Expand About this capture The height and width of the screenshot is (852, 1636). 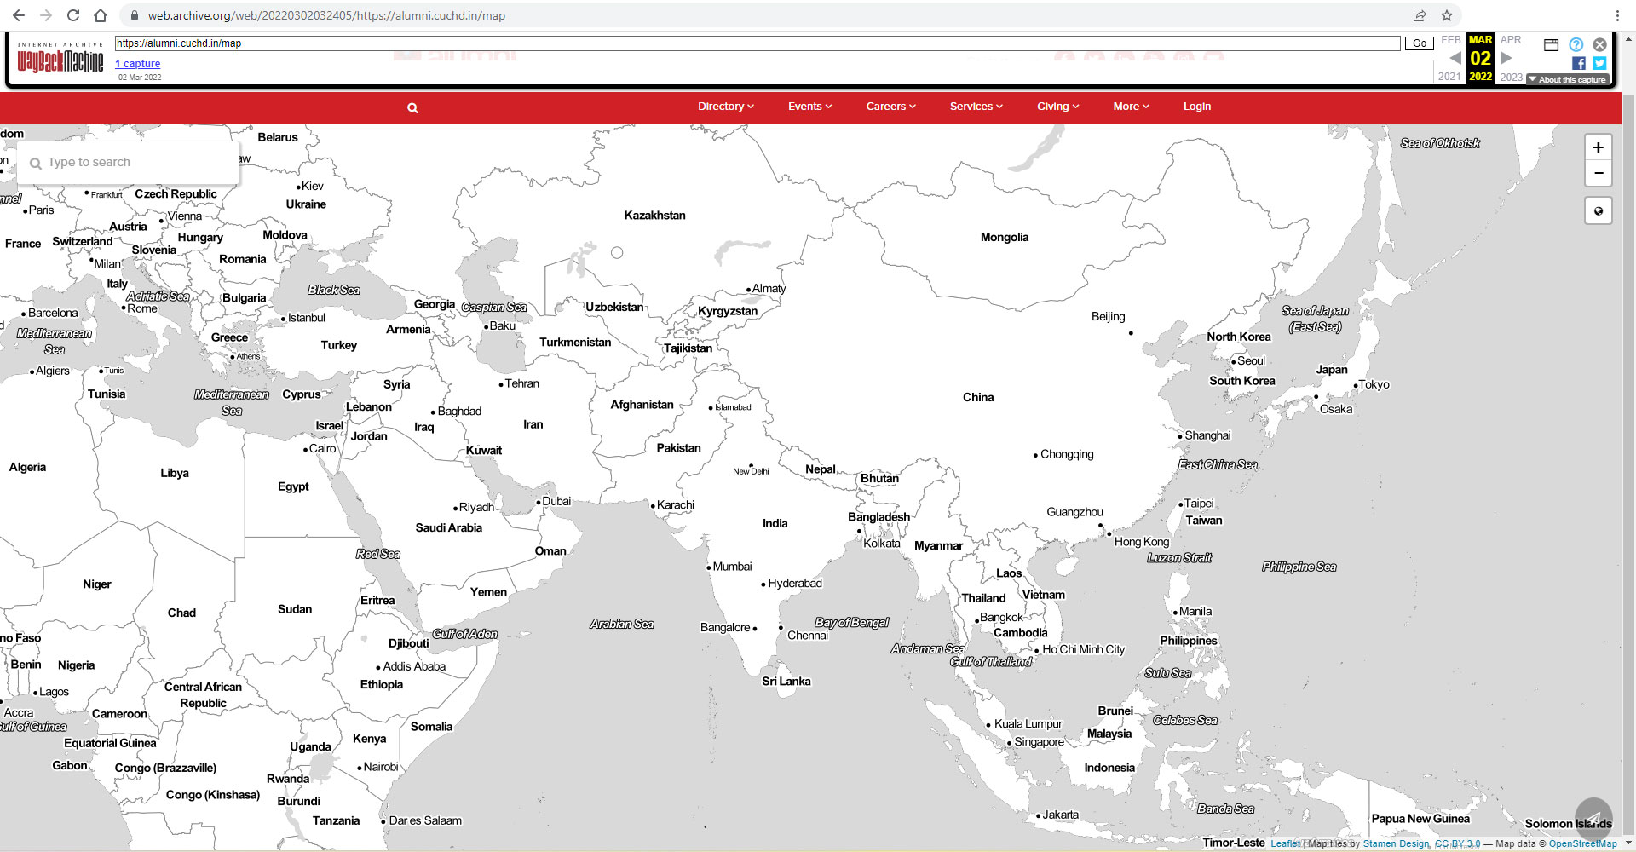click(x=1567, y=79)
